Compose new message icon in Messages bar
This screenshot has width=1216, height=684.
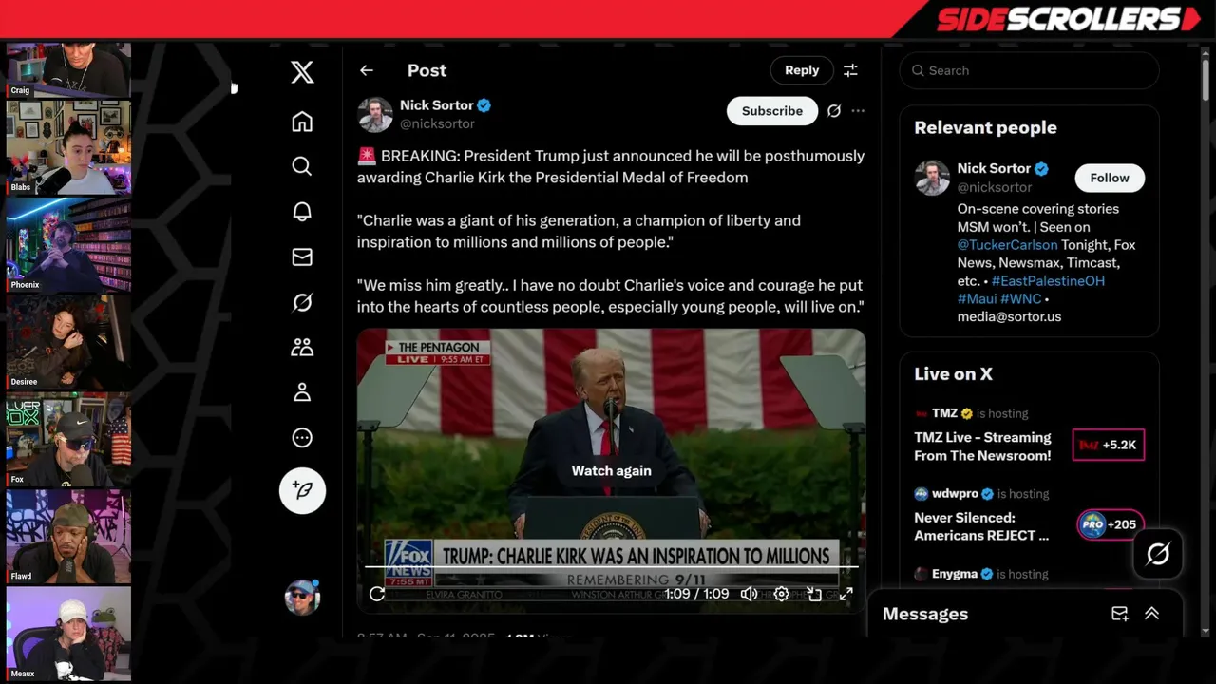(x=1119, y=614)
